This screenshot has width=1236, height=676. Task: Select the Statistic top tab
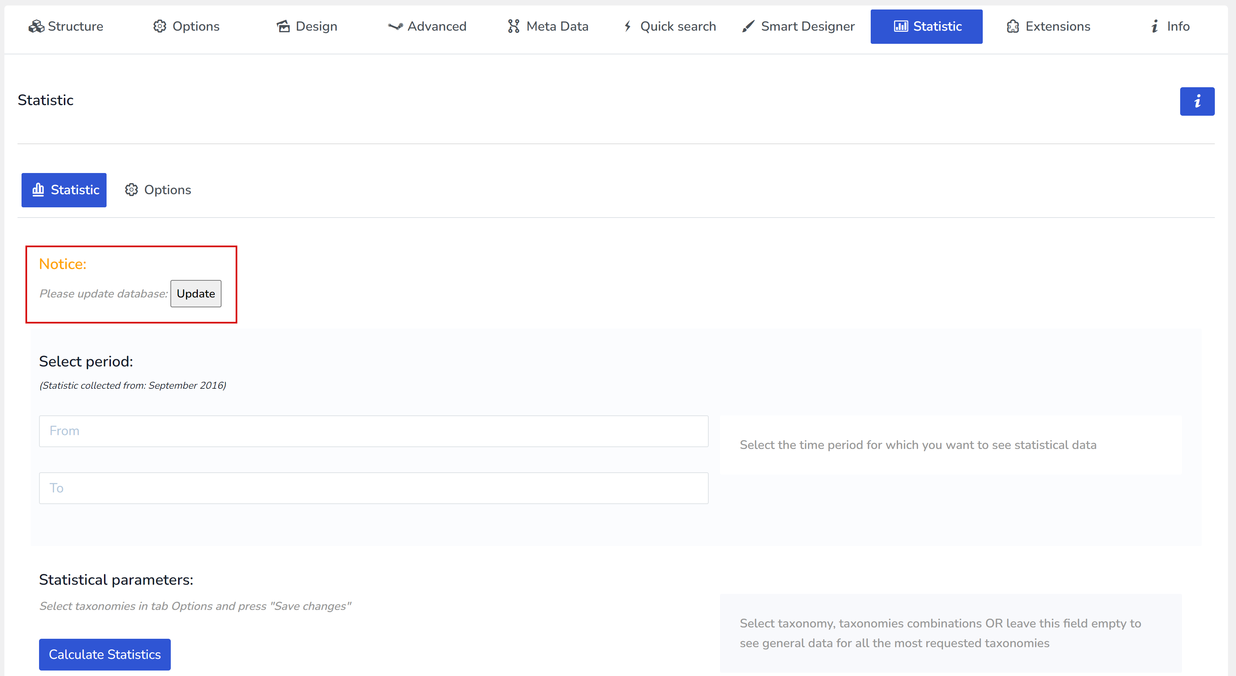click(927, 26)
